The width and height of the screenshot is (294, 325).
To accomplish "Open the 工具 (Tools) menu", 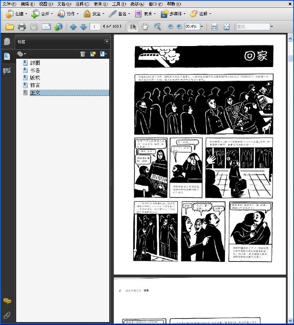I will pos(119,4).
